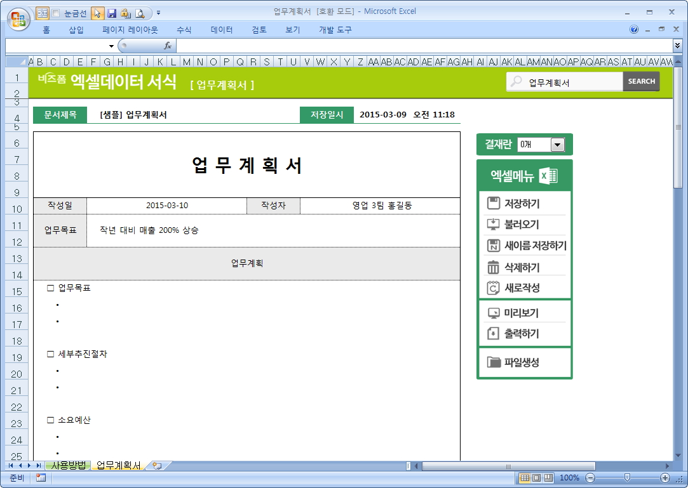This screenshot has height=488, width=688.
Task: Click the 저장하기 save menu button
Action: pyautogui.click(x=524, y=204)
